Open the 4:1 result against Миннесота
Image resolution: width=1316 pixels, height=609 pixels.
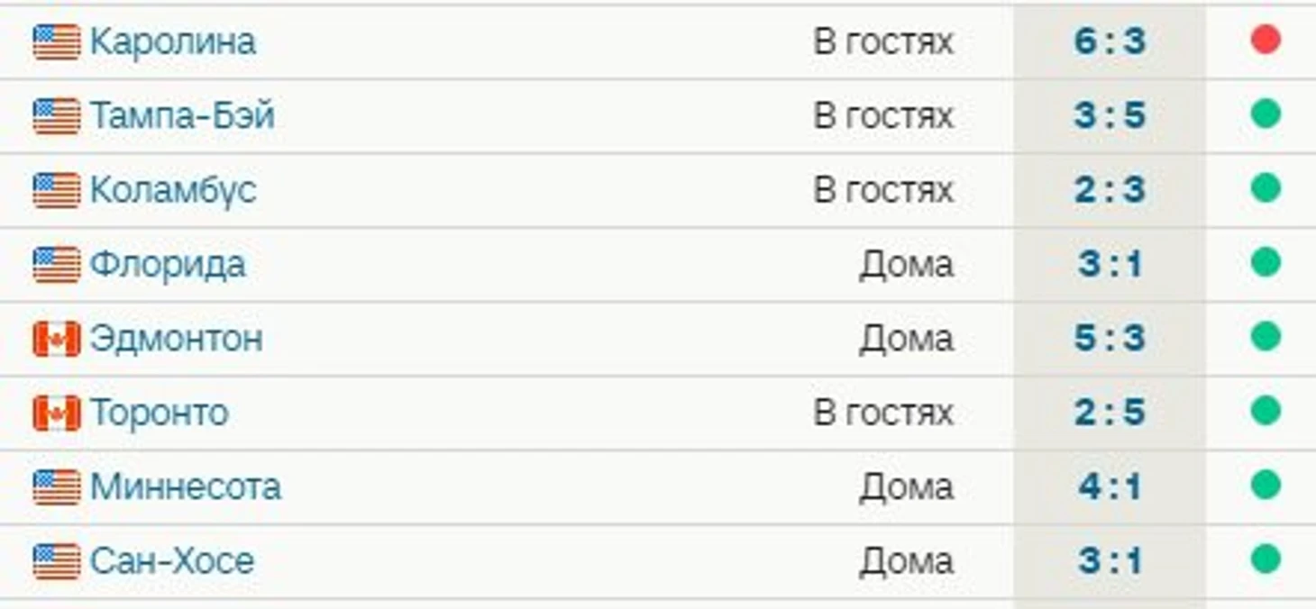pyautogui.click(x=1110, y=487)
